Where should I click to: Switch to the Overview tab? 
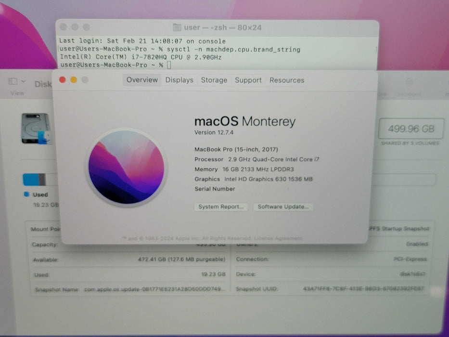click(x=142, y=80)
